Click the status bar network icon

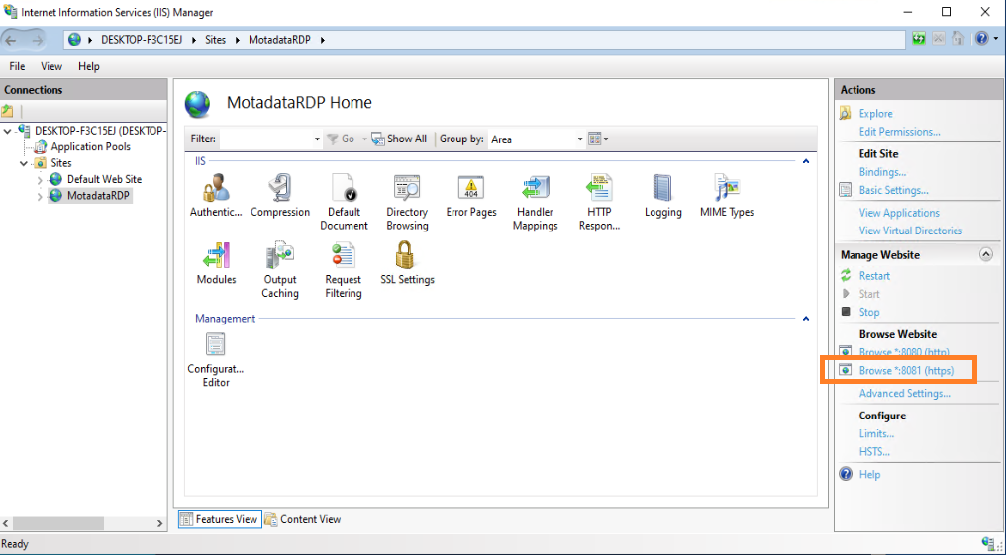pos(989,543)
